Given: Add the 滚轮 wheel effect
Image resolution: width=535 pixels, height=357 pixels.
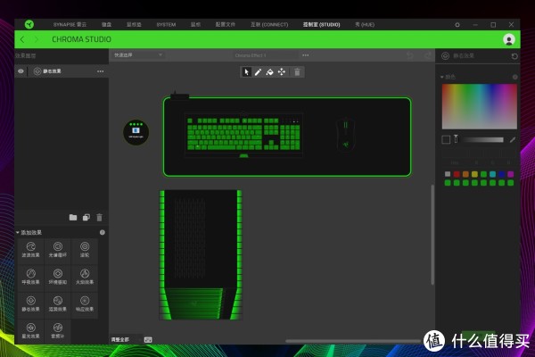Looking at the screenshot, I should 85,250.
